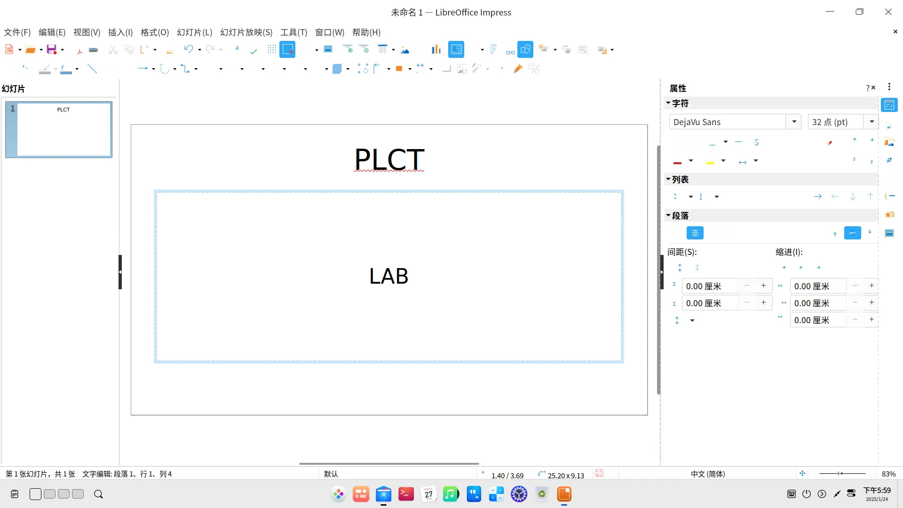The height and width of the screenshot is (508, 903).
Task: Toggle center horizontal alignment in paragraph panel
Action: point(695,233)
